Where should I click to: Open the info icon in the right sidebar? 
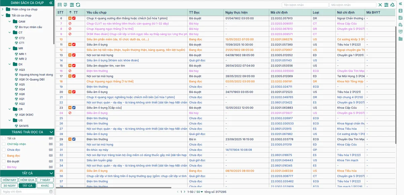(x=400, y=10)
